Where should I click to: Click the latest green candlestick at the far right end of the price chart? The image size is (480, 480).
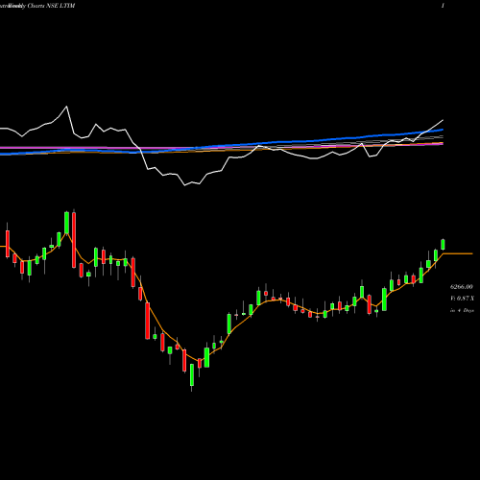tap(443, 244)
